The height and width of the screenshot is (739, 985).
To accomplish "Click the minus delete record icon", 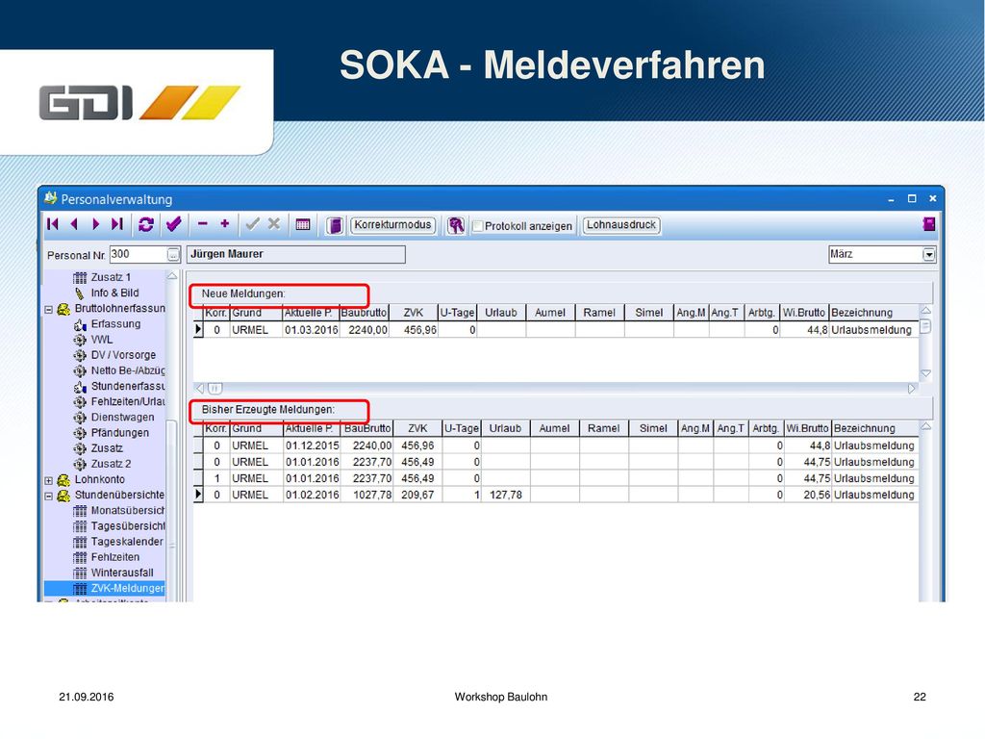I will click(202, 223).
